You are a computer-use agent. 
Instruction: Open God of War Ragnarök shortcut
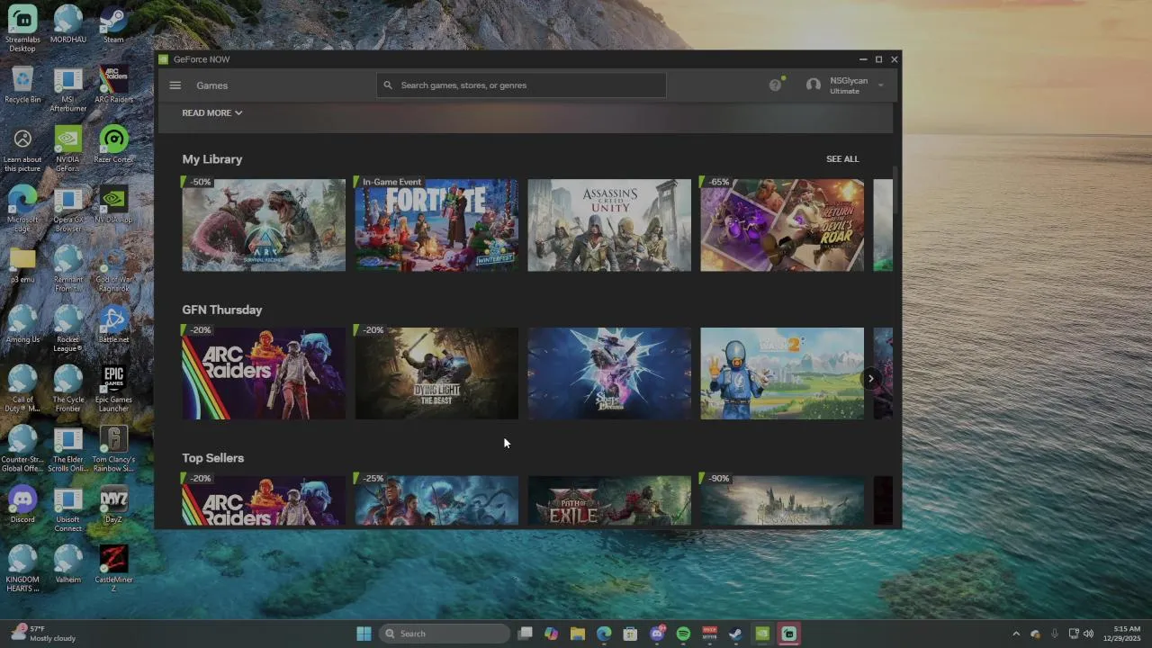click(x=113, y=270)
